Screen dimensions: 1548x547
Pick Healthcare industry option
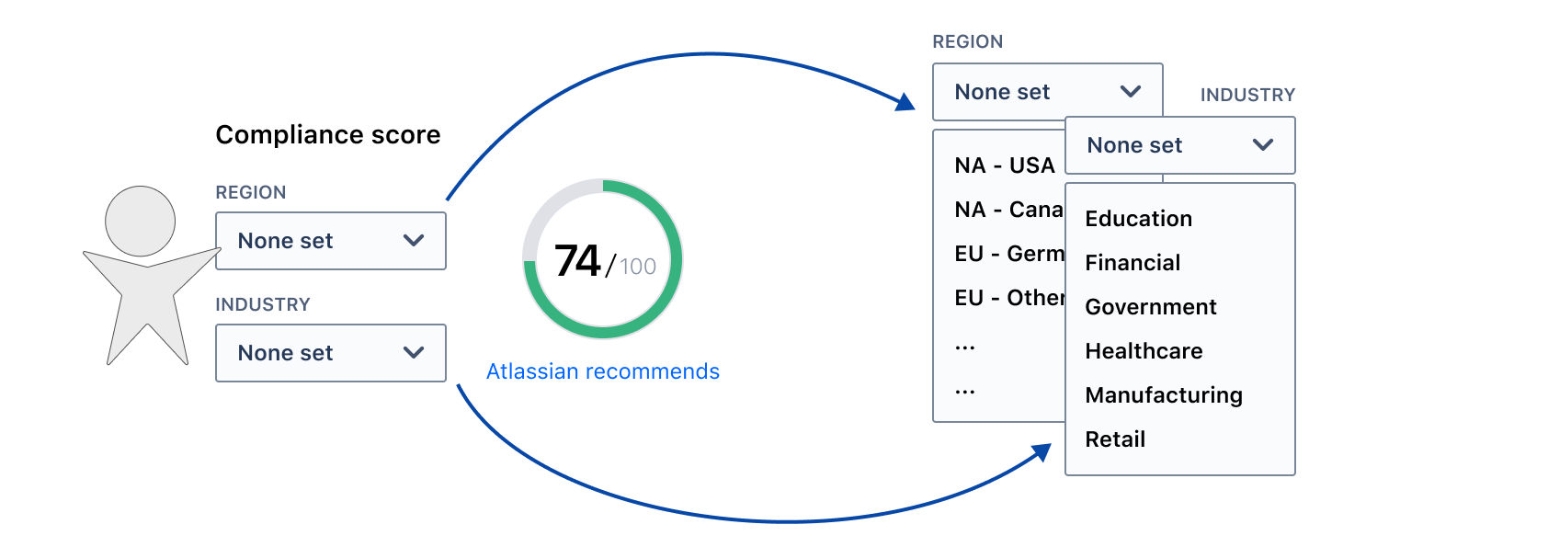click(x=1144, y=351)
